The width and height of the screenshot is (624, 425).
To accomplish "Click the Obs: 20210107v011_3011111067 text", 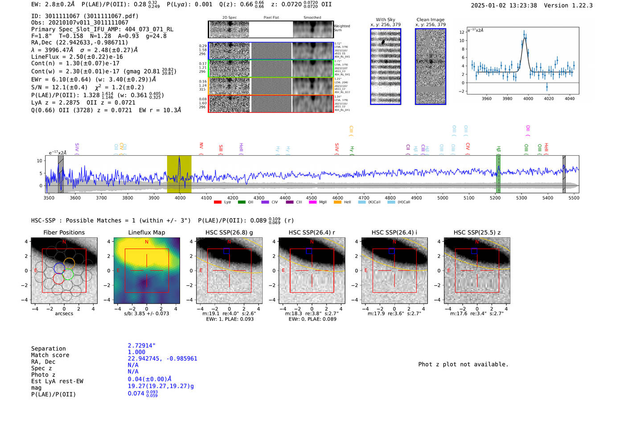I will pyautogui.click(x=80, y=23).
